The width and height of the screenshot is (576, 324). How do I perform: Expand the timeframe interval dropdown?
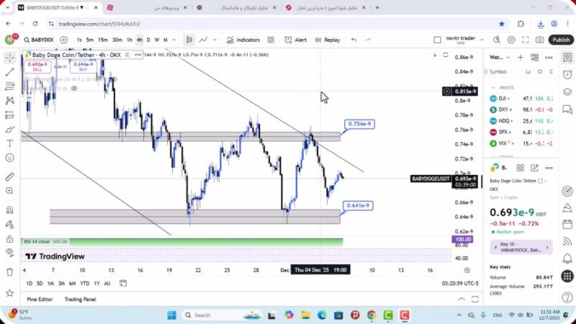[x=175, y=40]
